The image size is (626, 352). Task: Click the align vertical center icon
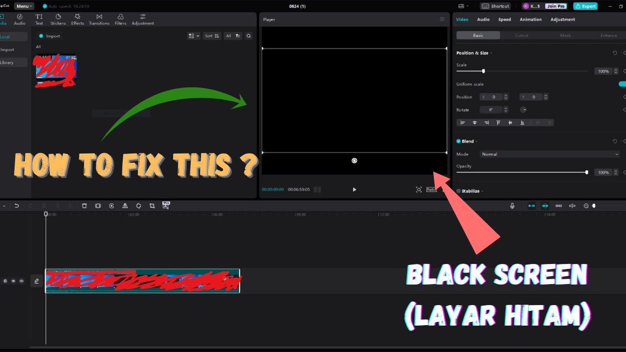click(x=510, y=123)
